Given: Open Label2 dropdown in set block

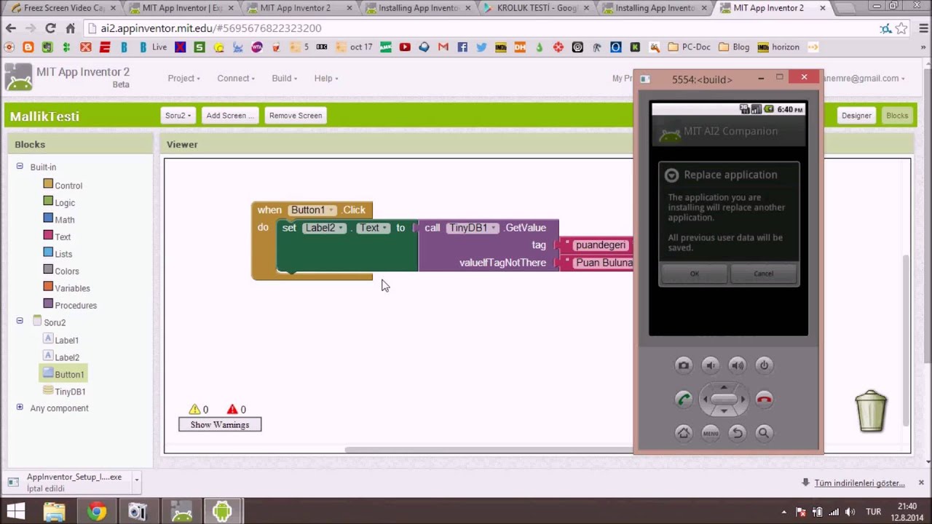Looking at the screenshot, I should (324, 228).
